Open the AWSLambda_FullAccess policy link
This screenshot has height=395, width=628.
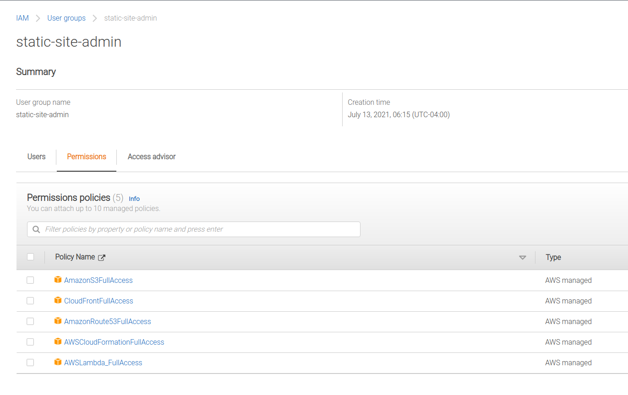tap(103, 363)
